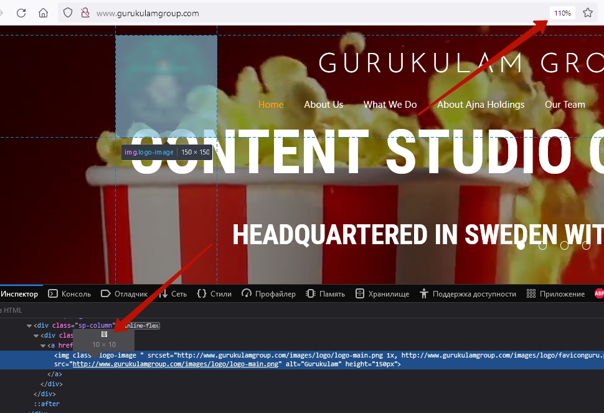Bookmark this page with the star icon
The height and width of the screenshot is (413, 604).
click(x=587, y=13)
